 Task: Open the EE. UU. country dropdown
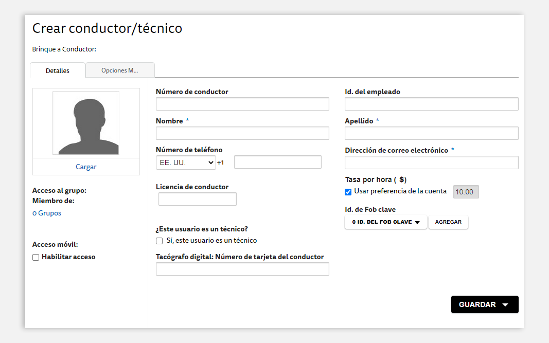coord(186,163)
